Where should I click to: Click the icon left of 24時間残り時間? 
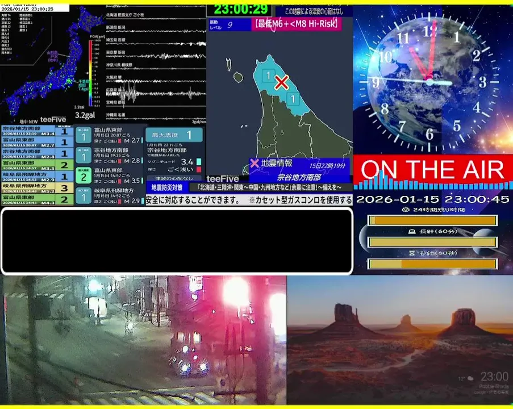(406, 210)
